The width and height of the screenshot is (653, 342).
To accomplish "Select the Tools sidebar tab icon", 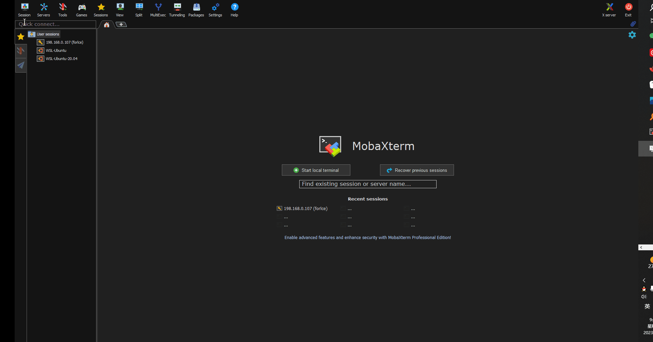I will point(21,51).
